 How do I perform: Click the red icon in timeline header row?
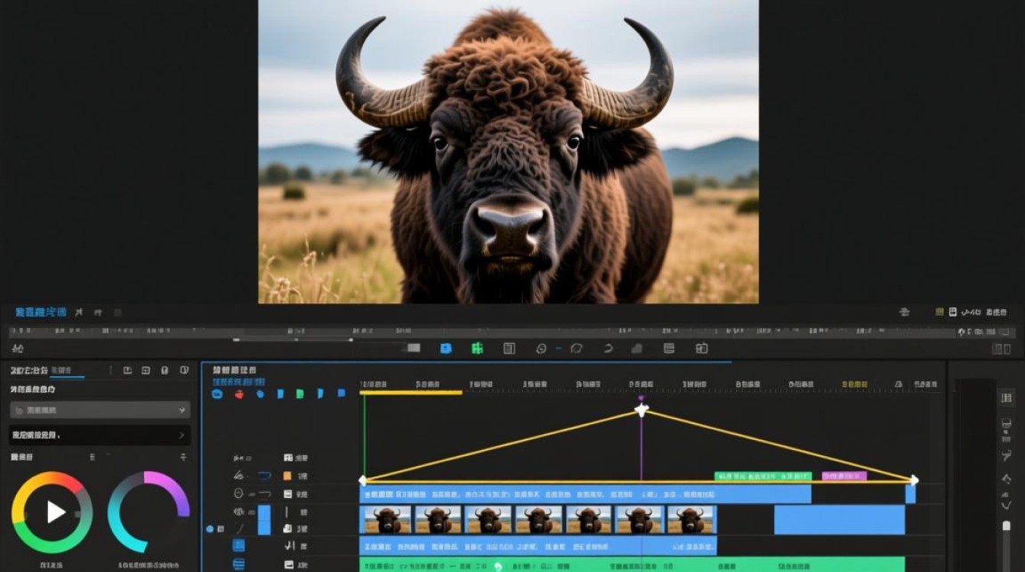pyautogui.click(x=239, y=394)
